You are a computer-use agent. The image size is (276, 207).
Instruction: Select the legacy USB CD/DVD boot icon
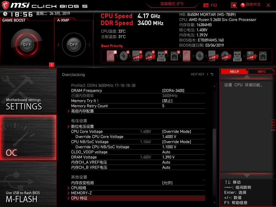(x=225, y=56)
